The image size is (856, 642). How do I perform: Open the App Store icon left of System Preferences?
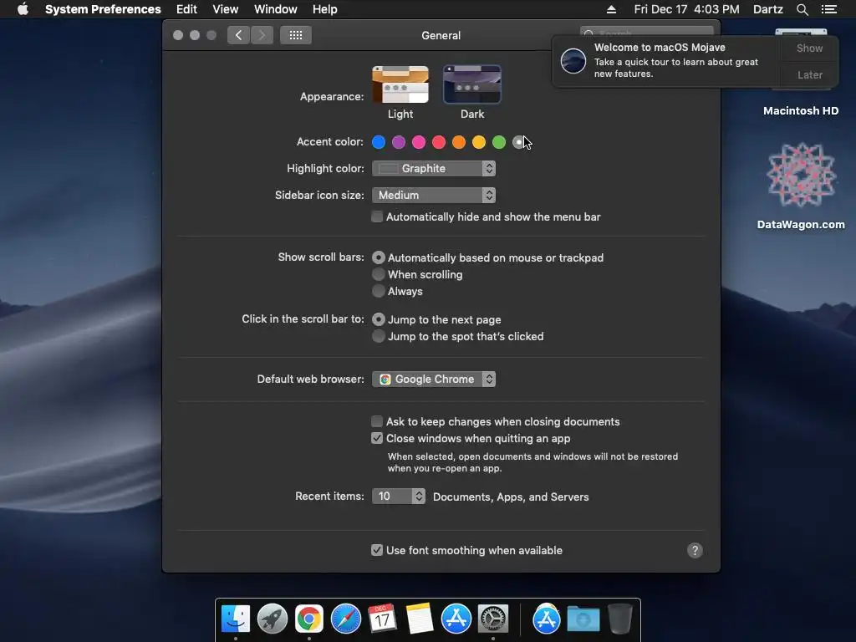(456, 619)
